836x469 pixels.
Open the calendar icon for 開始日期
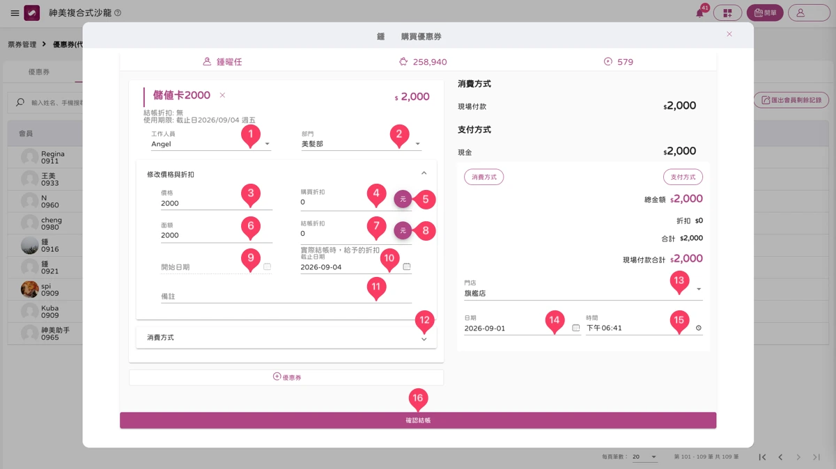click(x=267, y=267)
